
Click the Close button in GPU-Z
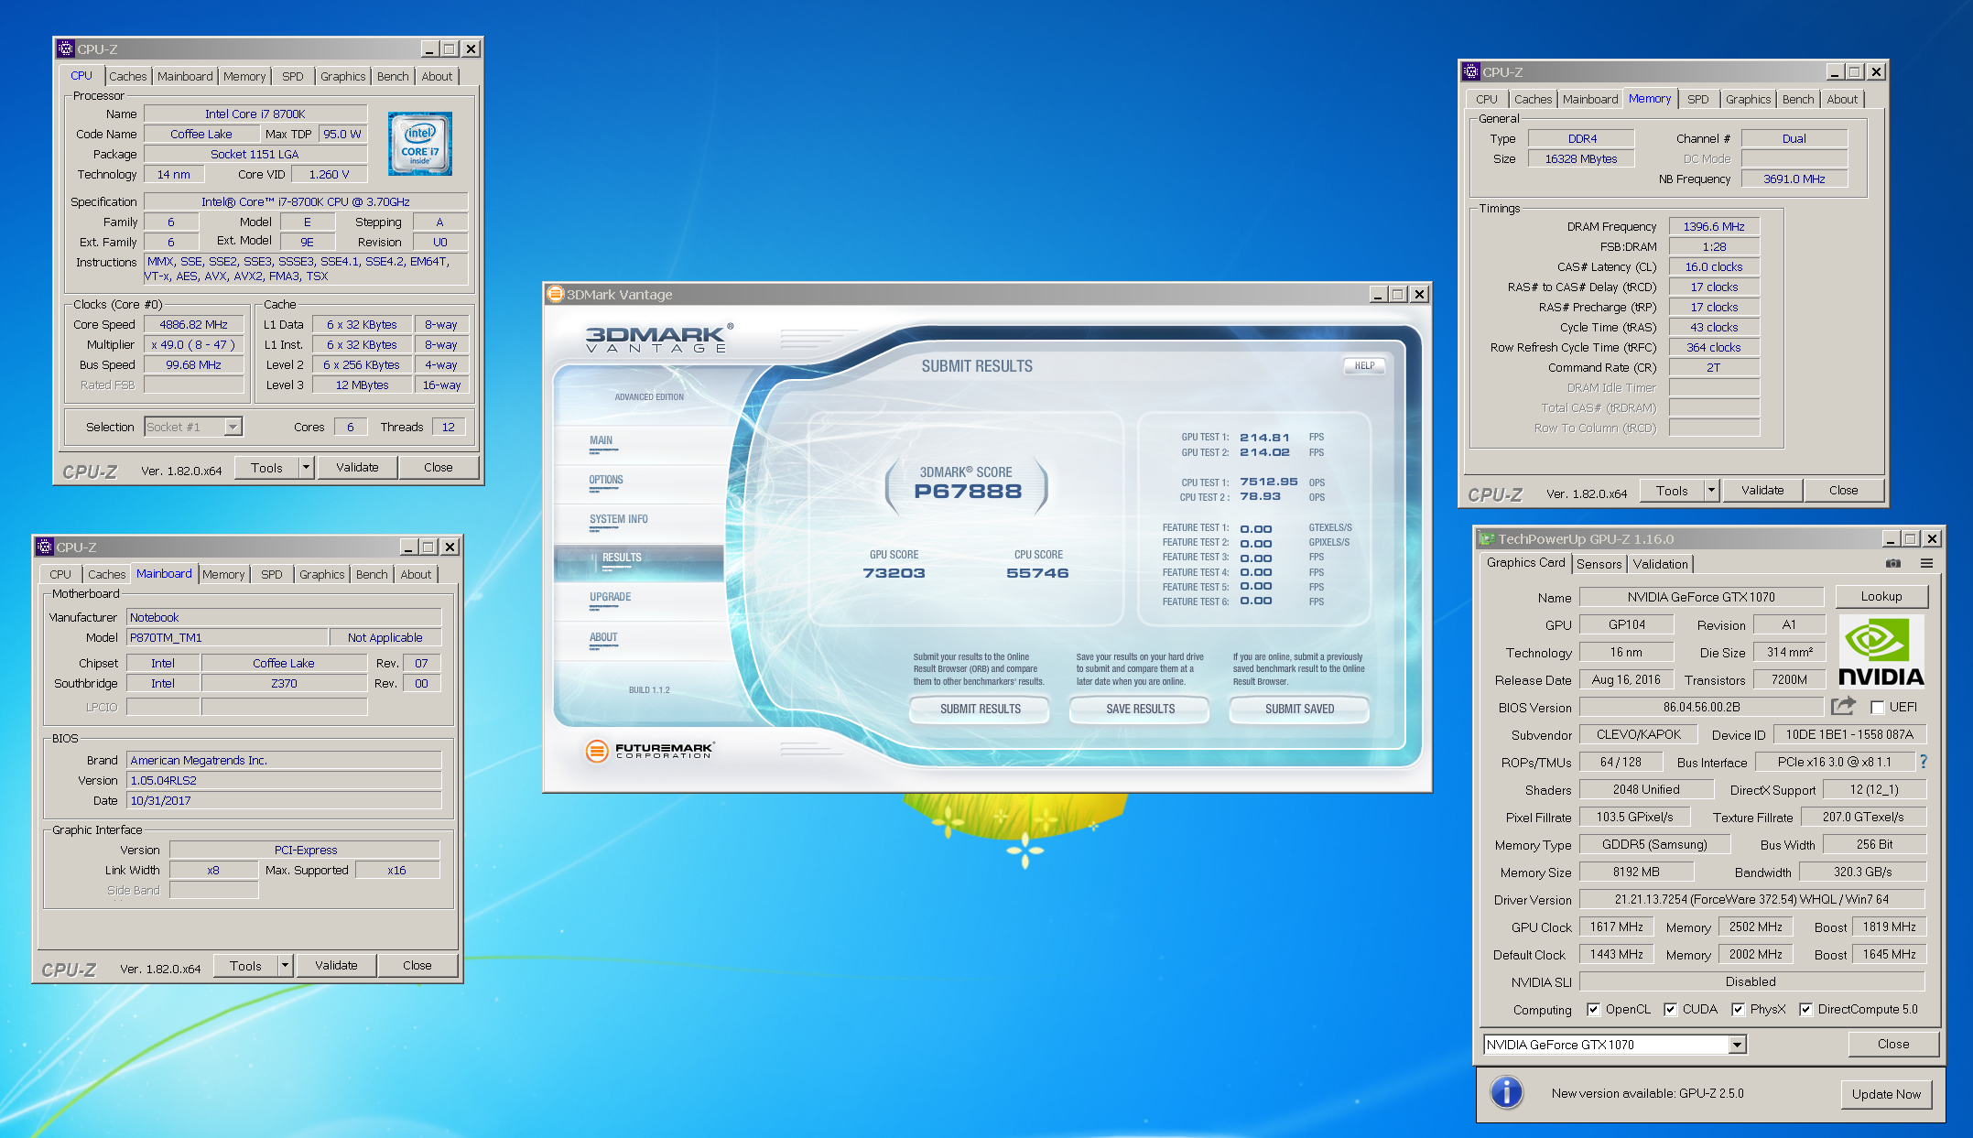(x=1893, y=1044)
